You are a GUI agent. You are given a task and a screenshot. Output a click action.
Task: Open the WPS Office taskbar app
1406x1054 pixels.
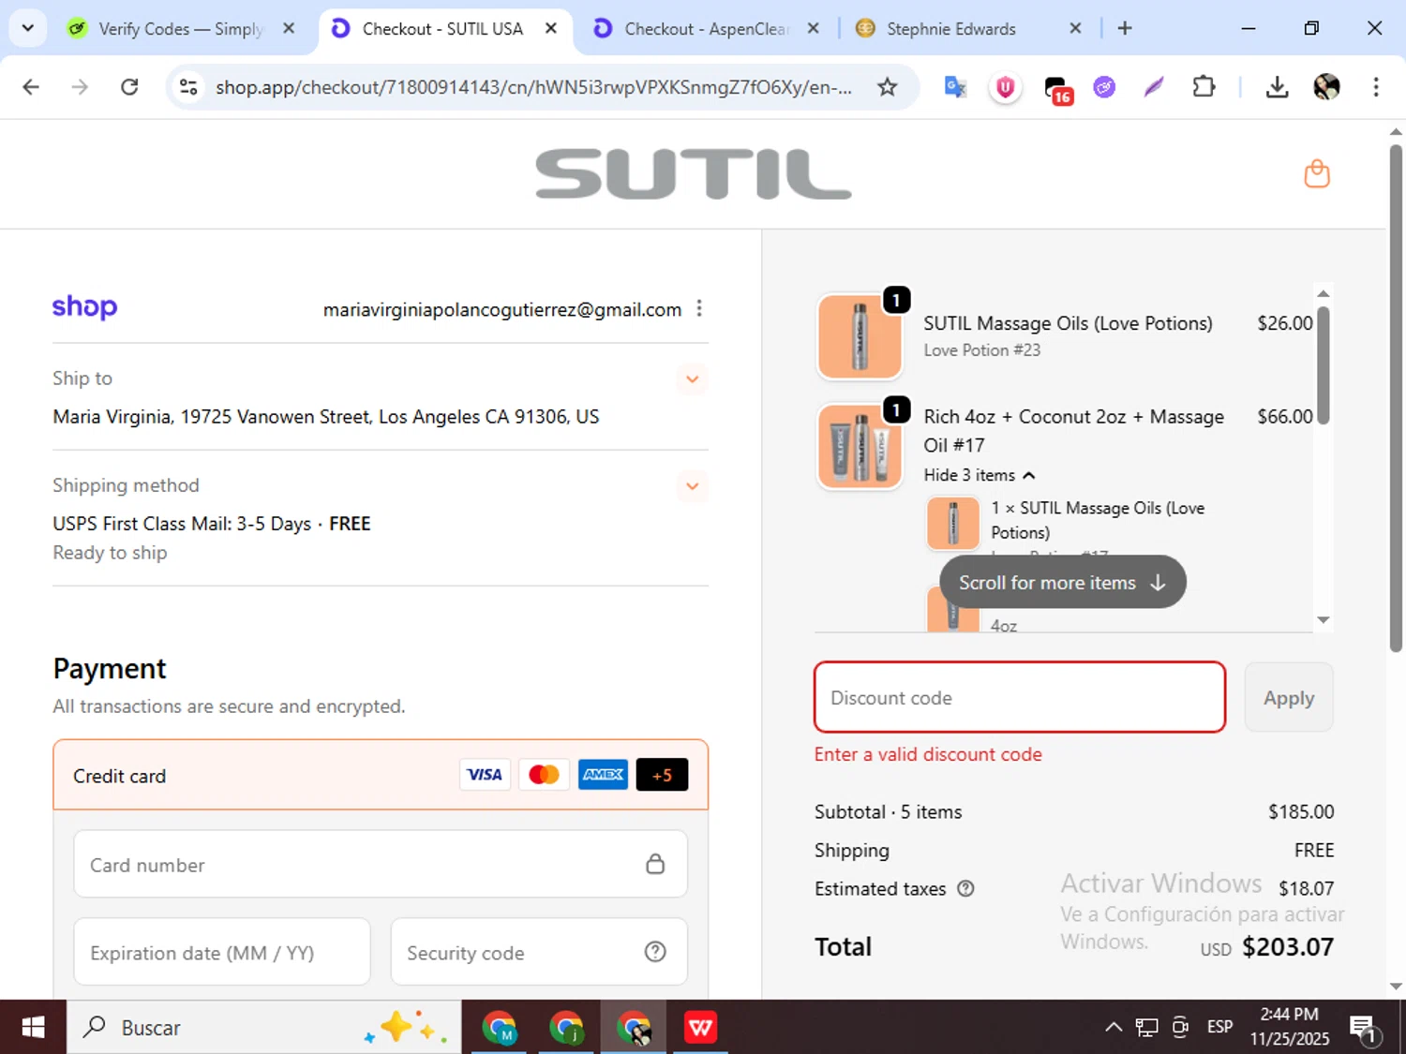click(700, 1027)
